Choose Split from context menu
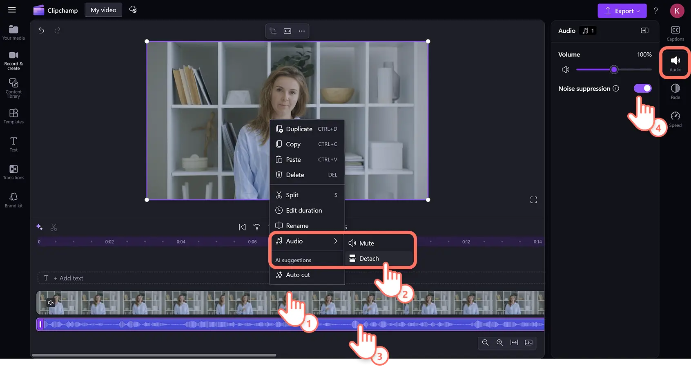Screen dimensions: 691x366 click(x=307, y=195)
